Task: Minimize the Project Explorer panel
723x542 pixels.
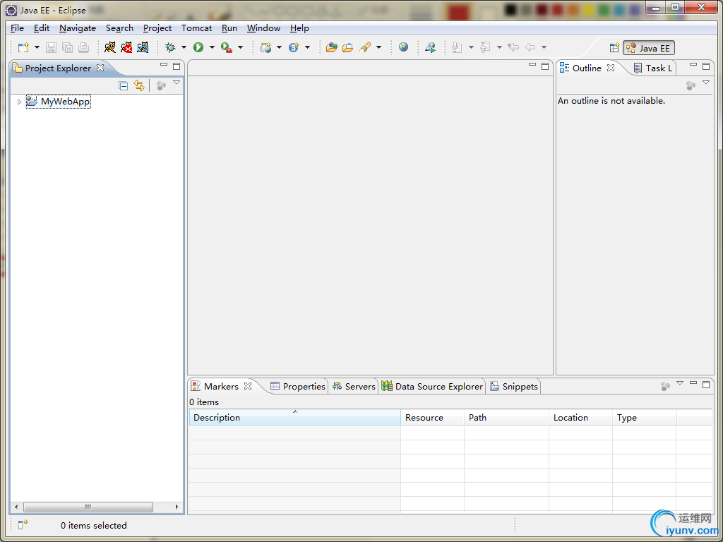Action: (164, 66)
